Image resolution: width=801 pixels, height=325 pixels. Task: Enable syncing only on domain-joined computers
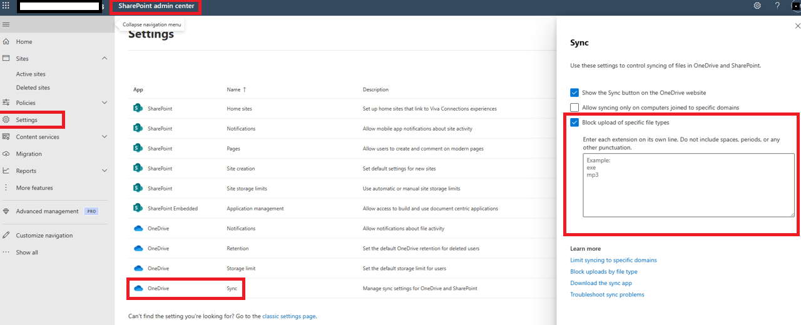pos(574,107)
